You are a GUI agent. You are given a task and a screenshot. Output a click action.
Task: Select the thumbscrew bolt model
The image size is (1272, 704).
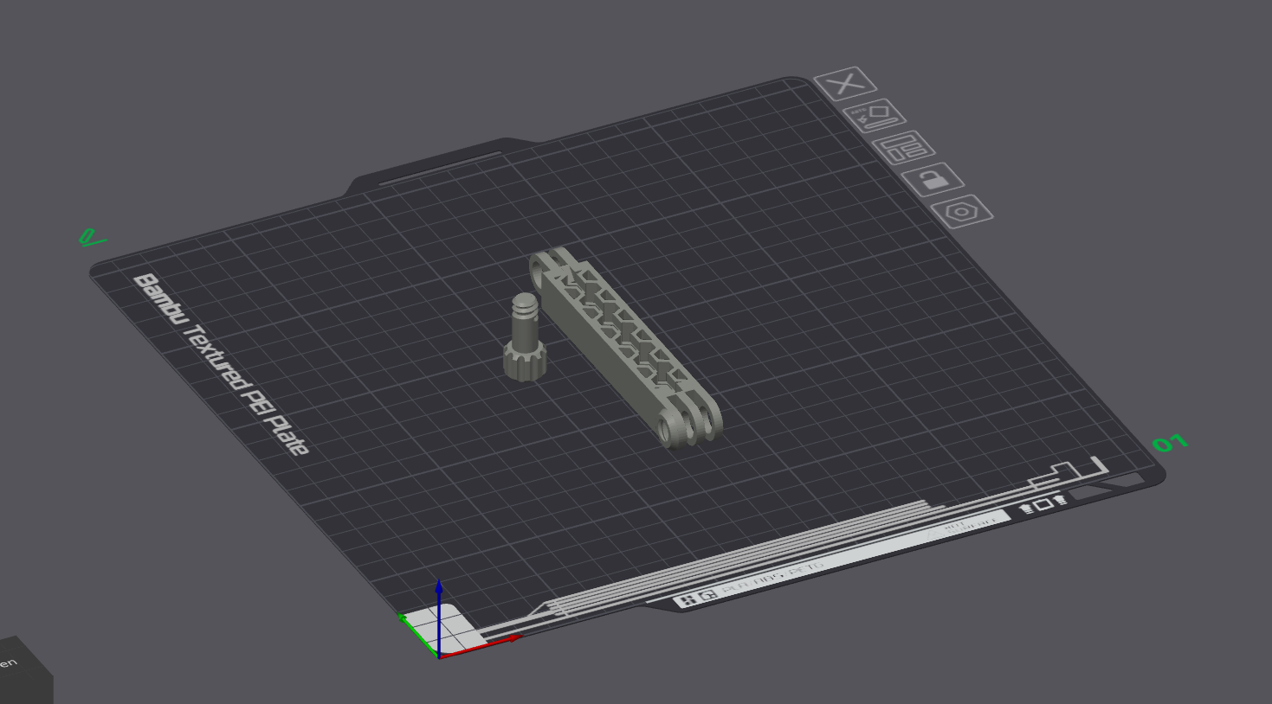[x=523, y=338]
